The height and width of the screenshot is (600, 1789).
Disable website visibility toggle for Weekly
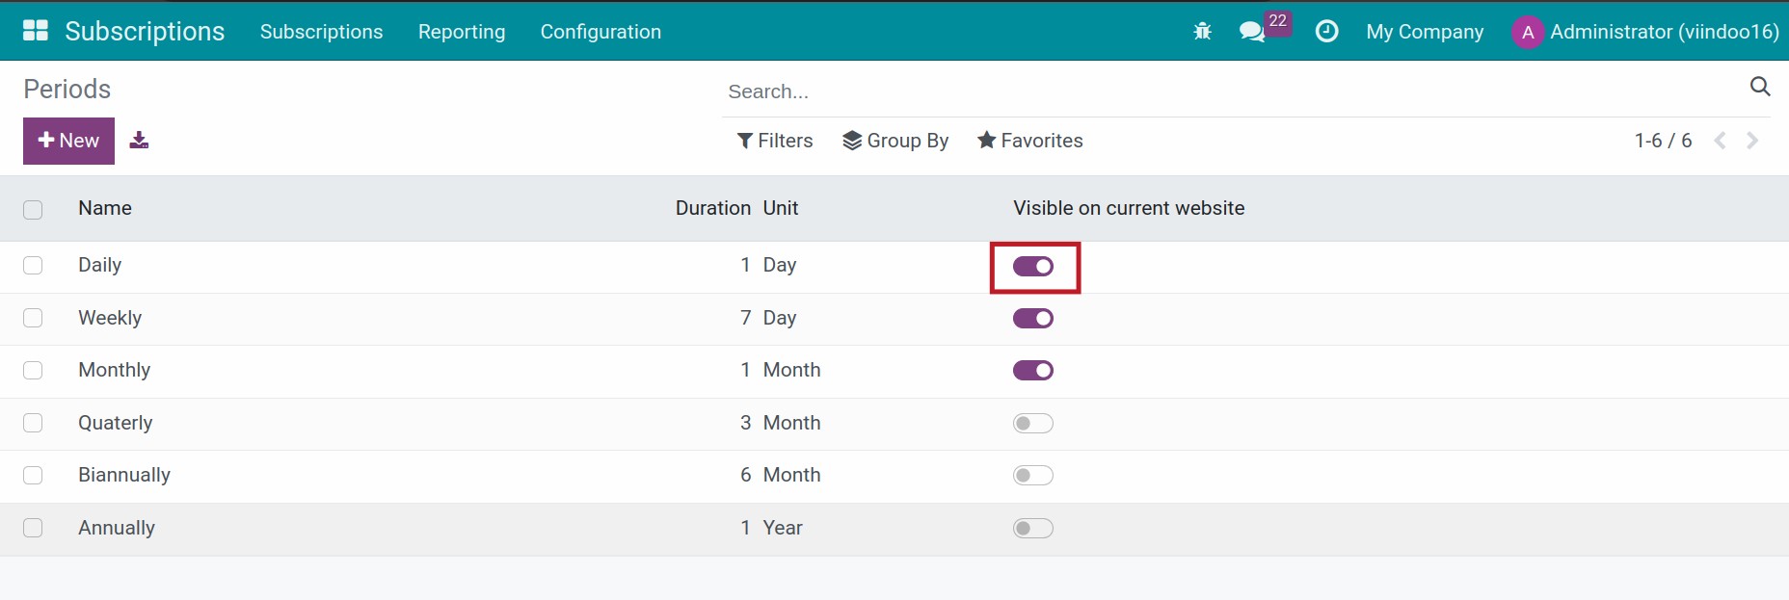pos(1033,318)
